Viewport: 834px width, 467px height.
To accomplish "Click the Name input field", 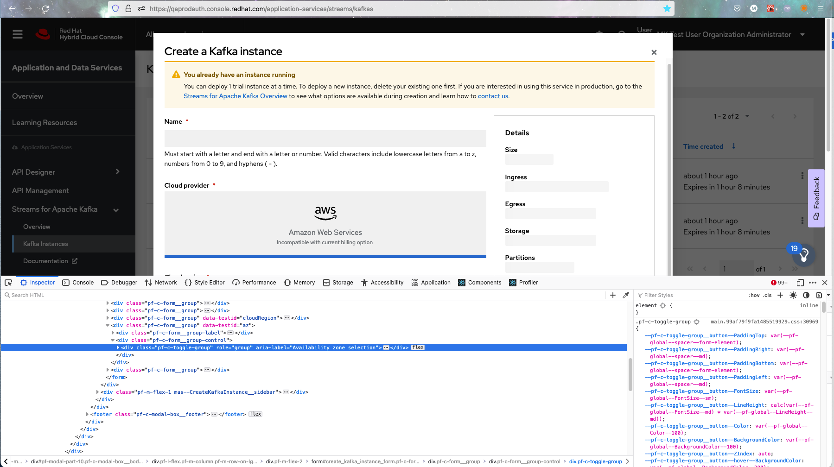I will coord(325,139).
